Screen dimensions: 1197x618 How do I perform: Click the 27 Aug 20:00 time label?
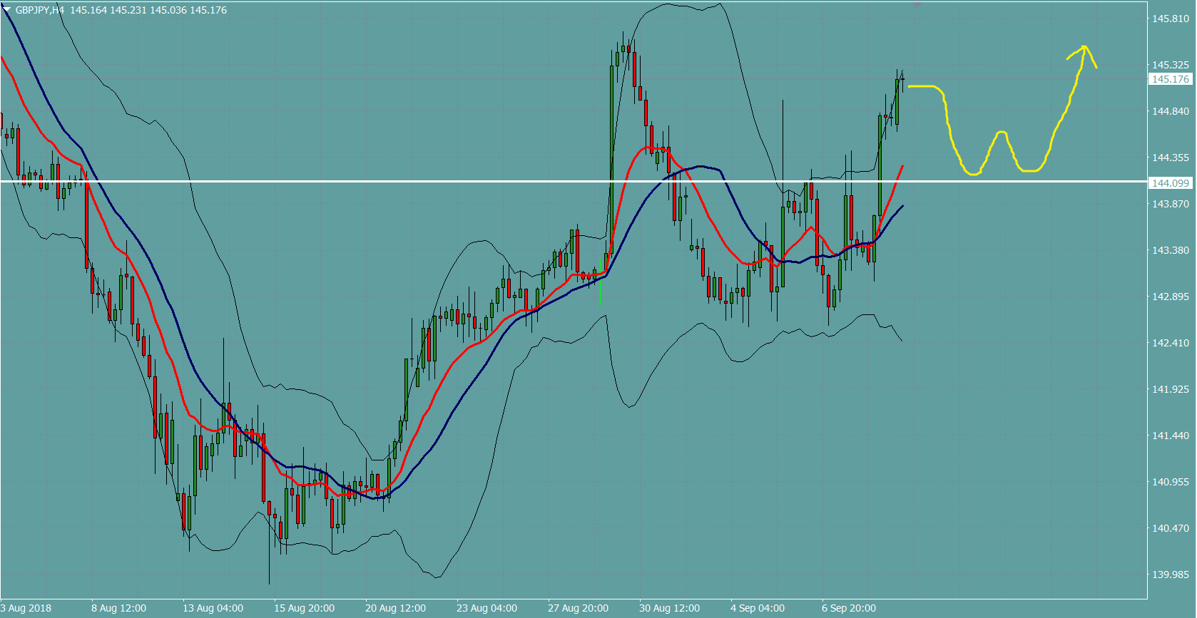click(x=578, y=608)
